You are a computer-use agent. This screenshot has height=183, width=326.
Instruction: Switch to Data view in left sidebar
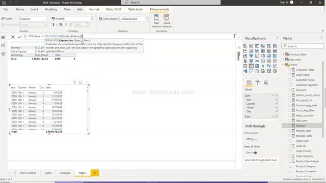pos(3,45)
